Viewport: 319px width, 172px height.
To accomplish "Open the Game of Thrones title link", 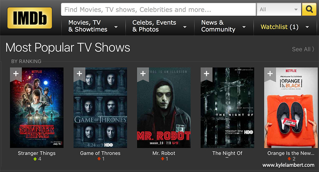I will [100, 153].
